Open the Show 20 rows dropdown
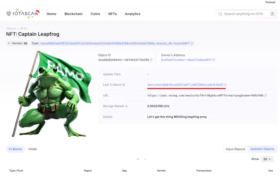This screenshot has width=280, height=176. point(267,159)
